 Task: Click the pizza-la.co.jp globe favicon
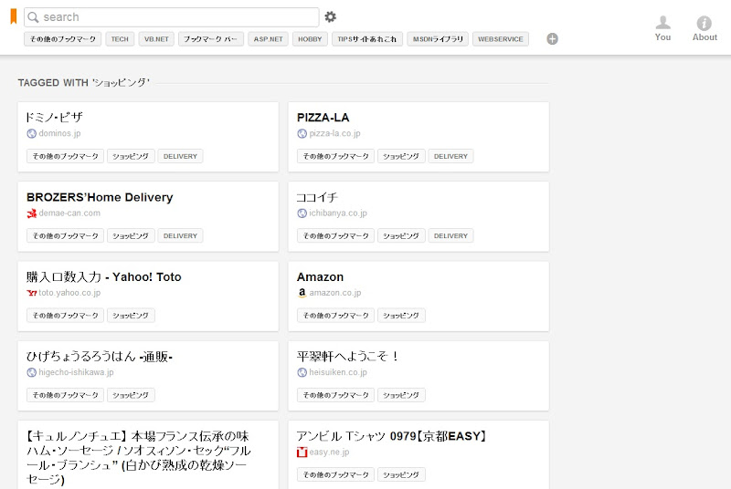click(x=302, y=133)
